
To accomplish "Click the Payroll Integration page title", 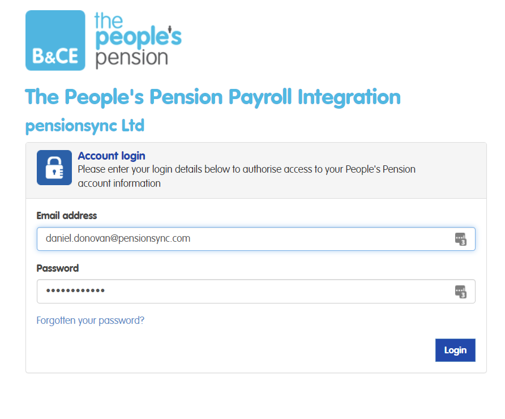I will coord(213,97).
